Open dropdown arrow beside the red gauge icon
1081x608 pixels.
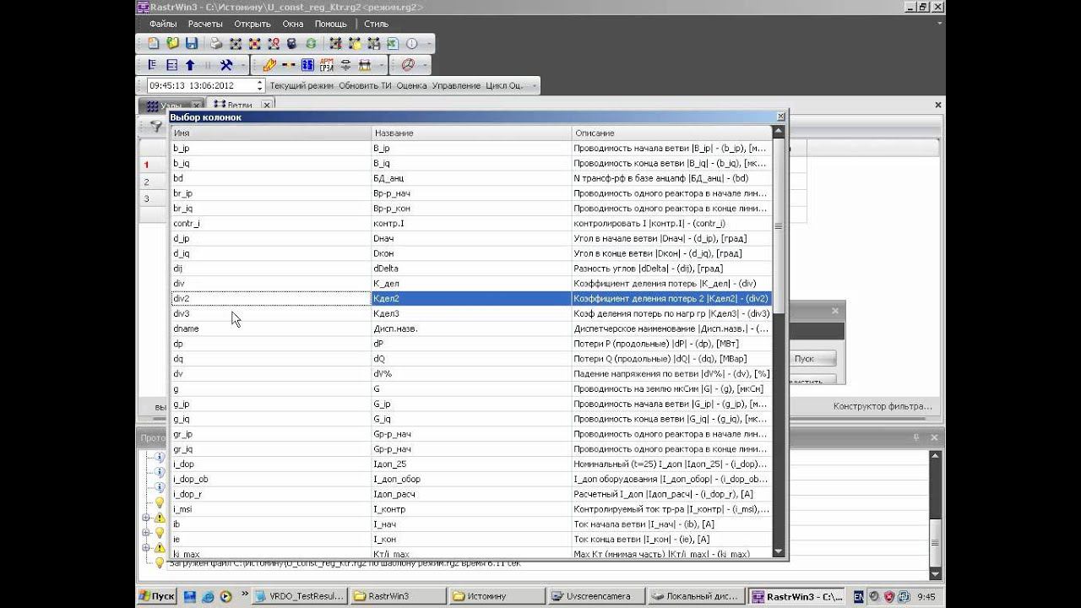pyautogui.click(x=425, y=65)
